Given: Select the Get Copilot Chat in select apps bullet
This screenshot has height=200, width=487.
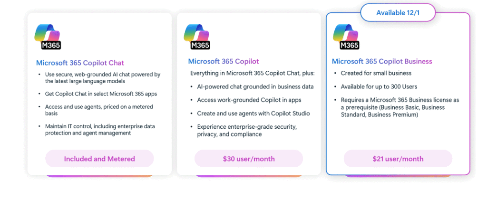Looking at the screenshot, I should coord(101,94).
